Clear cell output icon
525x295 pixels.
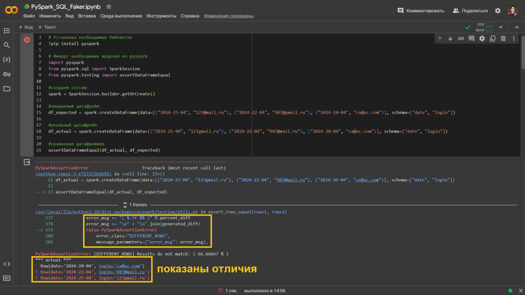tap(27, 162)
